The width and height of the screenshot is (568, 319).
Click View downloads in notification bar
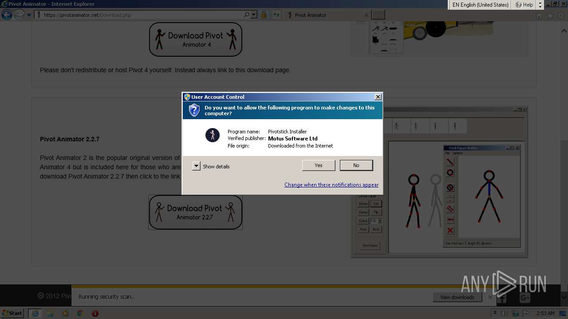[457, 297]
